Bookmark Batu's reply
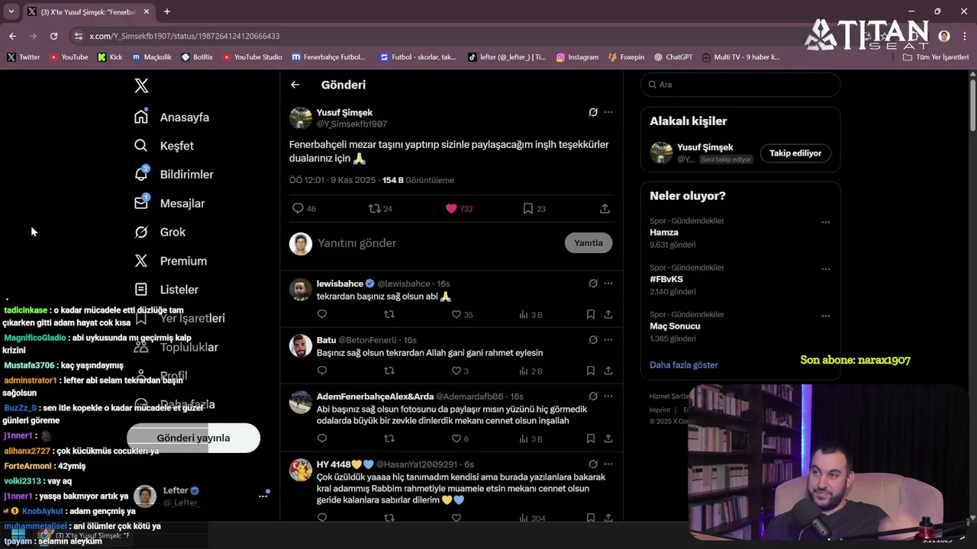 point(591,371)
